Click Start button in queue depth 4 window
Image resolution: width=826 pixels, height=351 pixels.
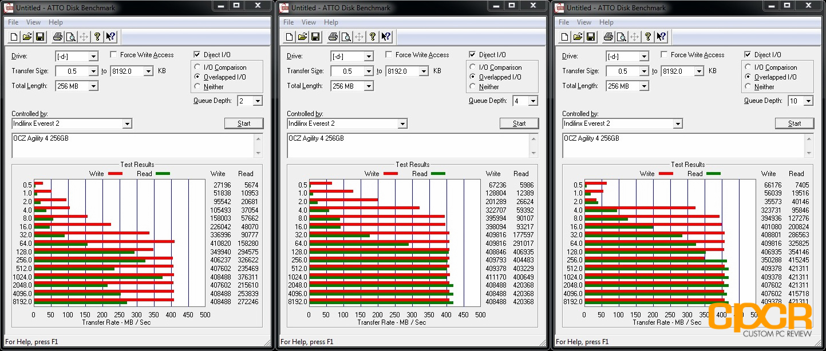(x=519, y=123)
